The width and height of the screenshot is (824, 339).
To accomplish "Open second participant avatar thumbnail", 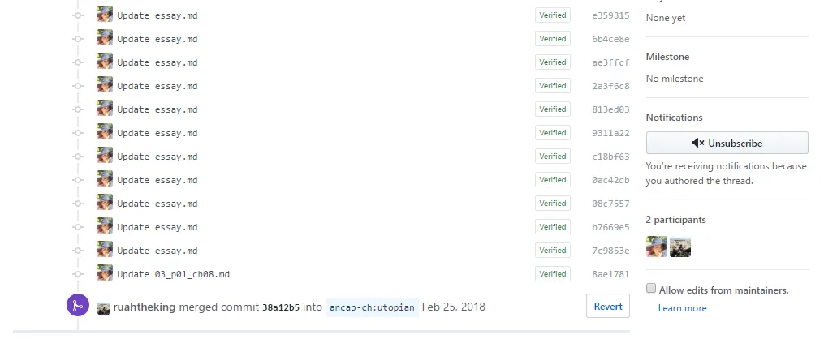I will (x=680, y=247).
